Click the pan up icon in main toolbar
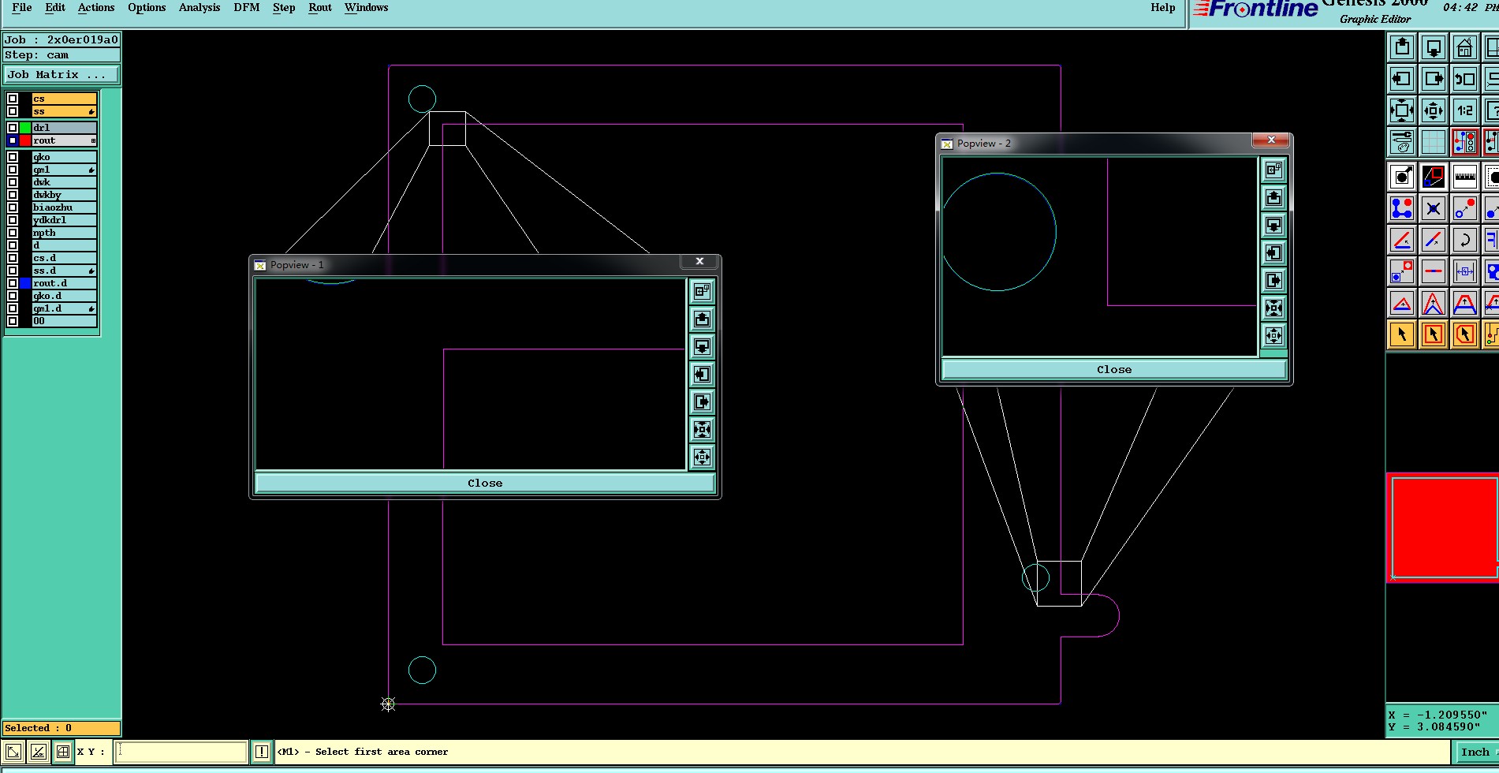The height and width of the screenshot is (773, 1499). pyautogui.click(x=1402, y=47)
